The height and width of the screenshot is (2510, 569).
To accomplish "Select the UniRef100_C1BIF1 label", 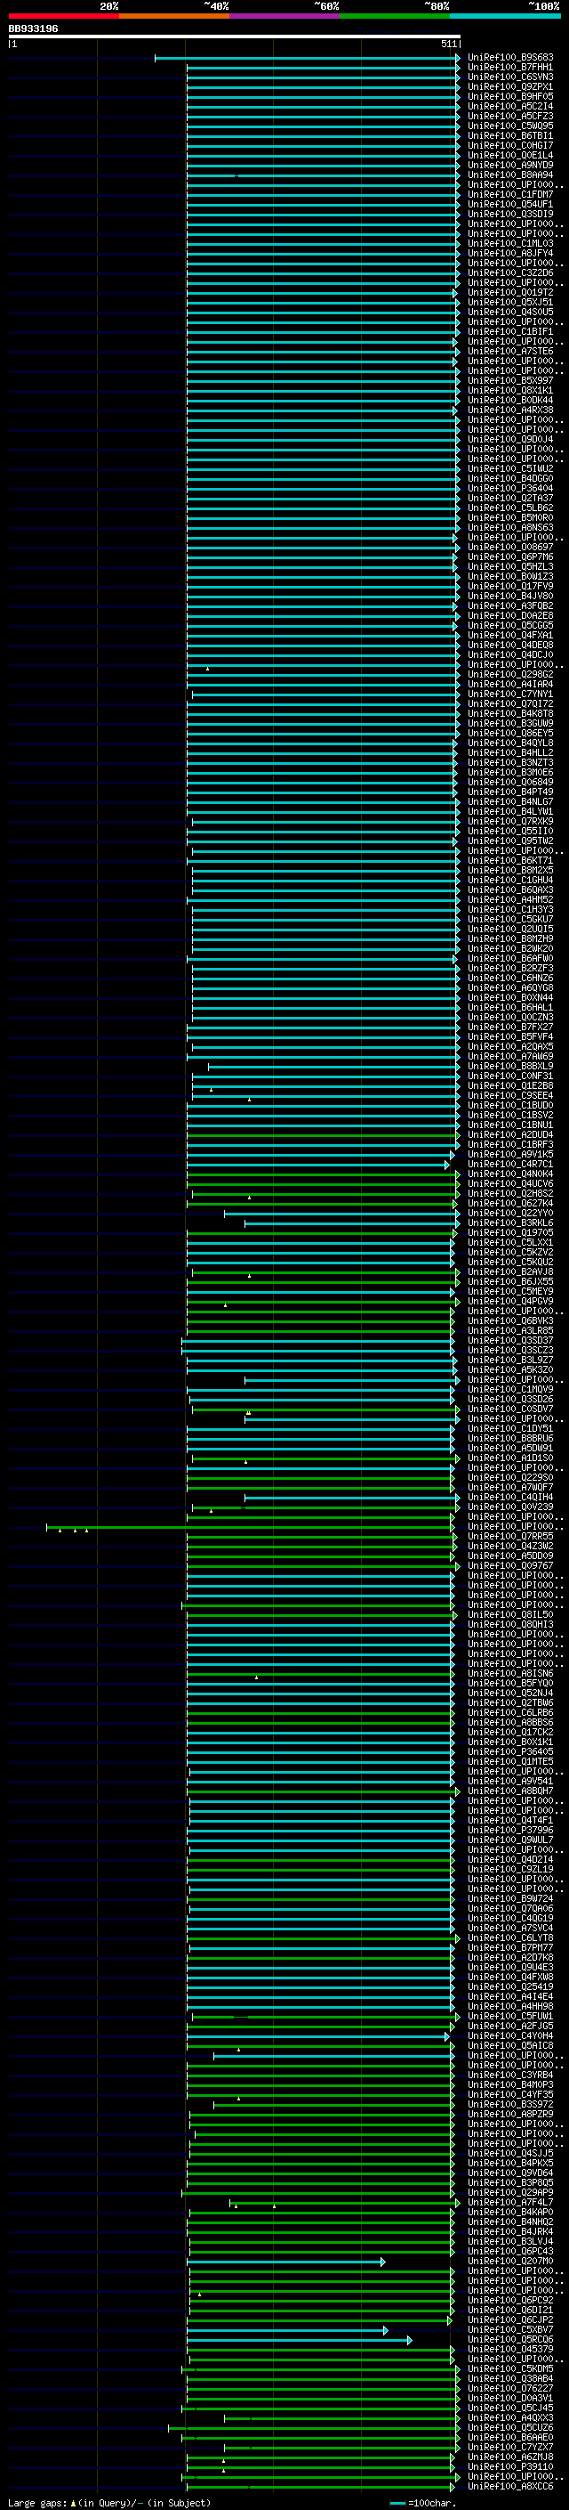I will point(510,331).
